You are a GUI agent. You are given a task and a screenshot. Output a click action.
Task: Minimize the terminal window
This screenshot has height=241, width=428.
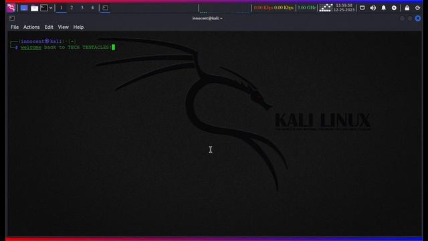403,18
